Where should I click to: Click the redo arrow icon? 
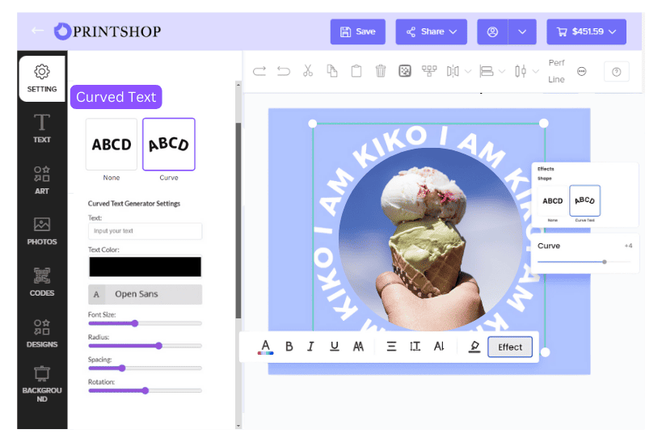click(259, 71)
